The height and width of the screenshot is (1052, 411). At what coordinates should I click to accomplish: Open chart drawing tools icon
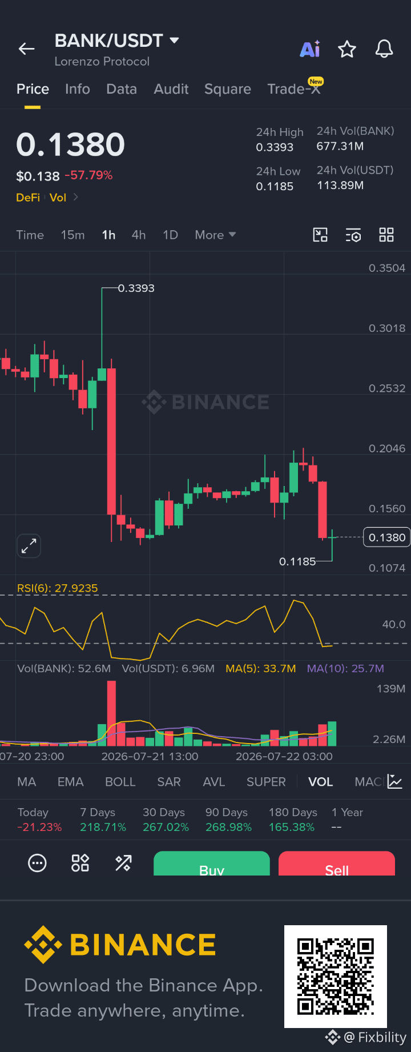point(320,235)
